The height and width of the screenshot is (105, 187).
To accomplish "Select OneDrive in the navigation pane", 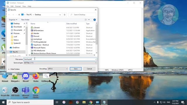I will (16, 48).
